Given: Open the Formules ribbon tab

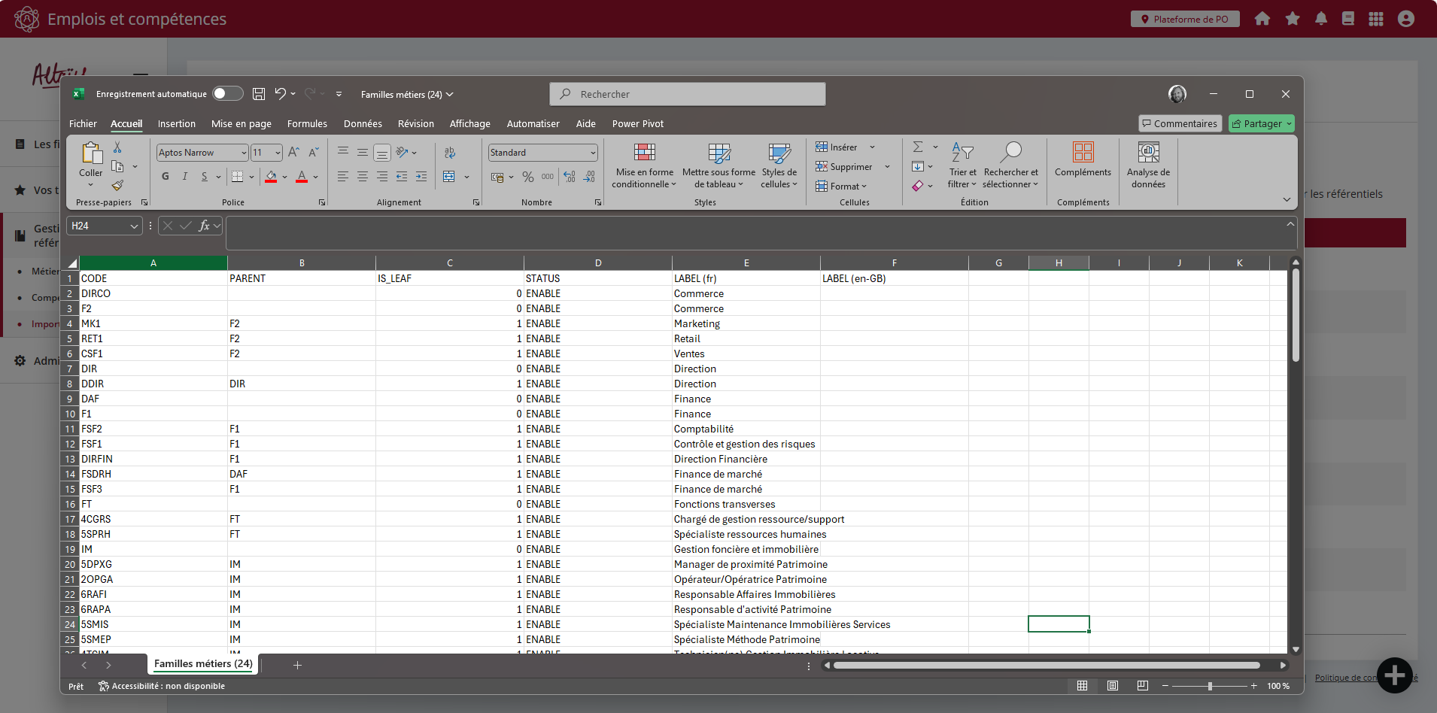Looking at the screenshot, I should 307,124.
